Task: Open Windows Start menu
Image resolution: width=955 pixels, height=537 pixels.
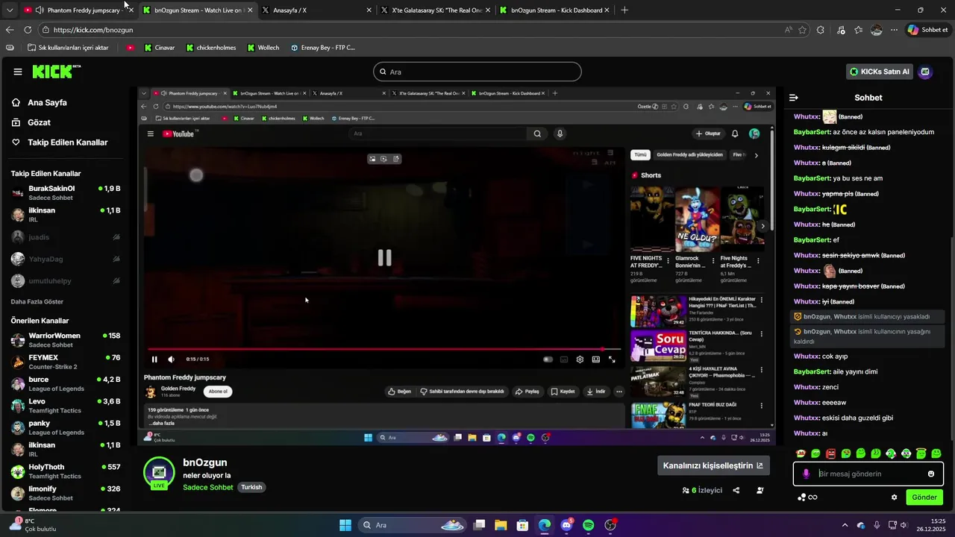Action: coord(345,525)
